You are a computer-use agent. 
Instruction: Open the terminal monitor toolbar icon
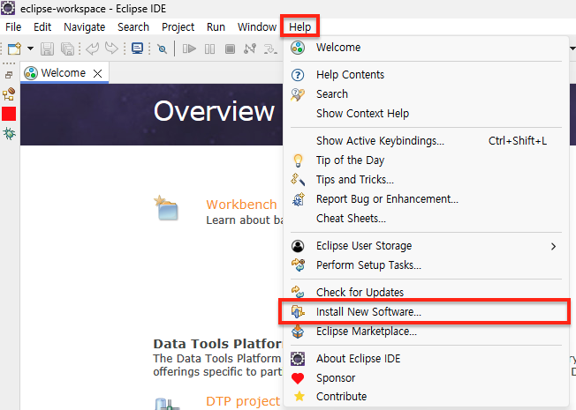tap(138, 48)
